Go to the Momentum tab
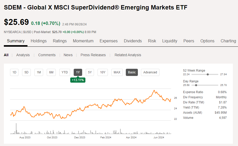 (x=83, y=41)
